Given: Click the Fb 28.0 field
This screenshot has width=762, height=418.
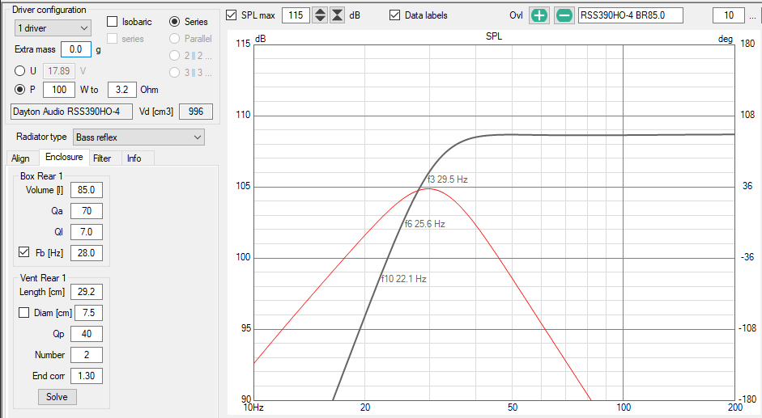Looking at the screenshot, I should pyautogui.click(x=87, y=253).
